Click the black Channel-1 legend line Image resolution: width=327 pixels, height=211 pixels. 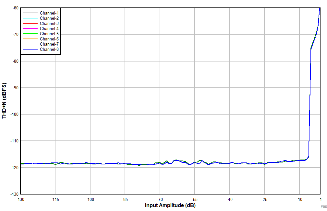coord(31,13)
